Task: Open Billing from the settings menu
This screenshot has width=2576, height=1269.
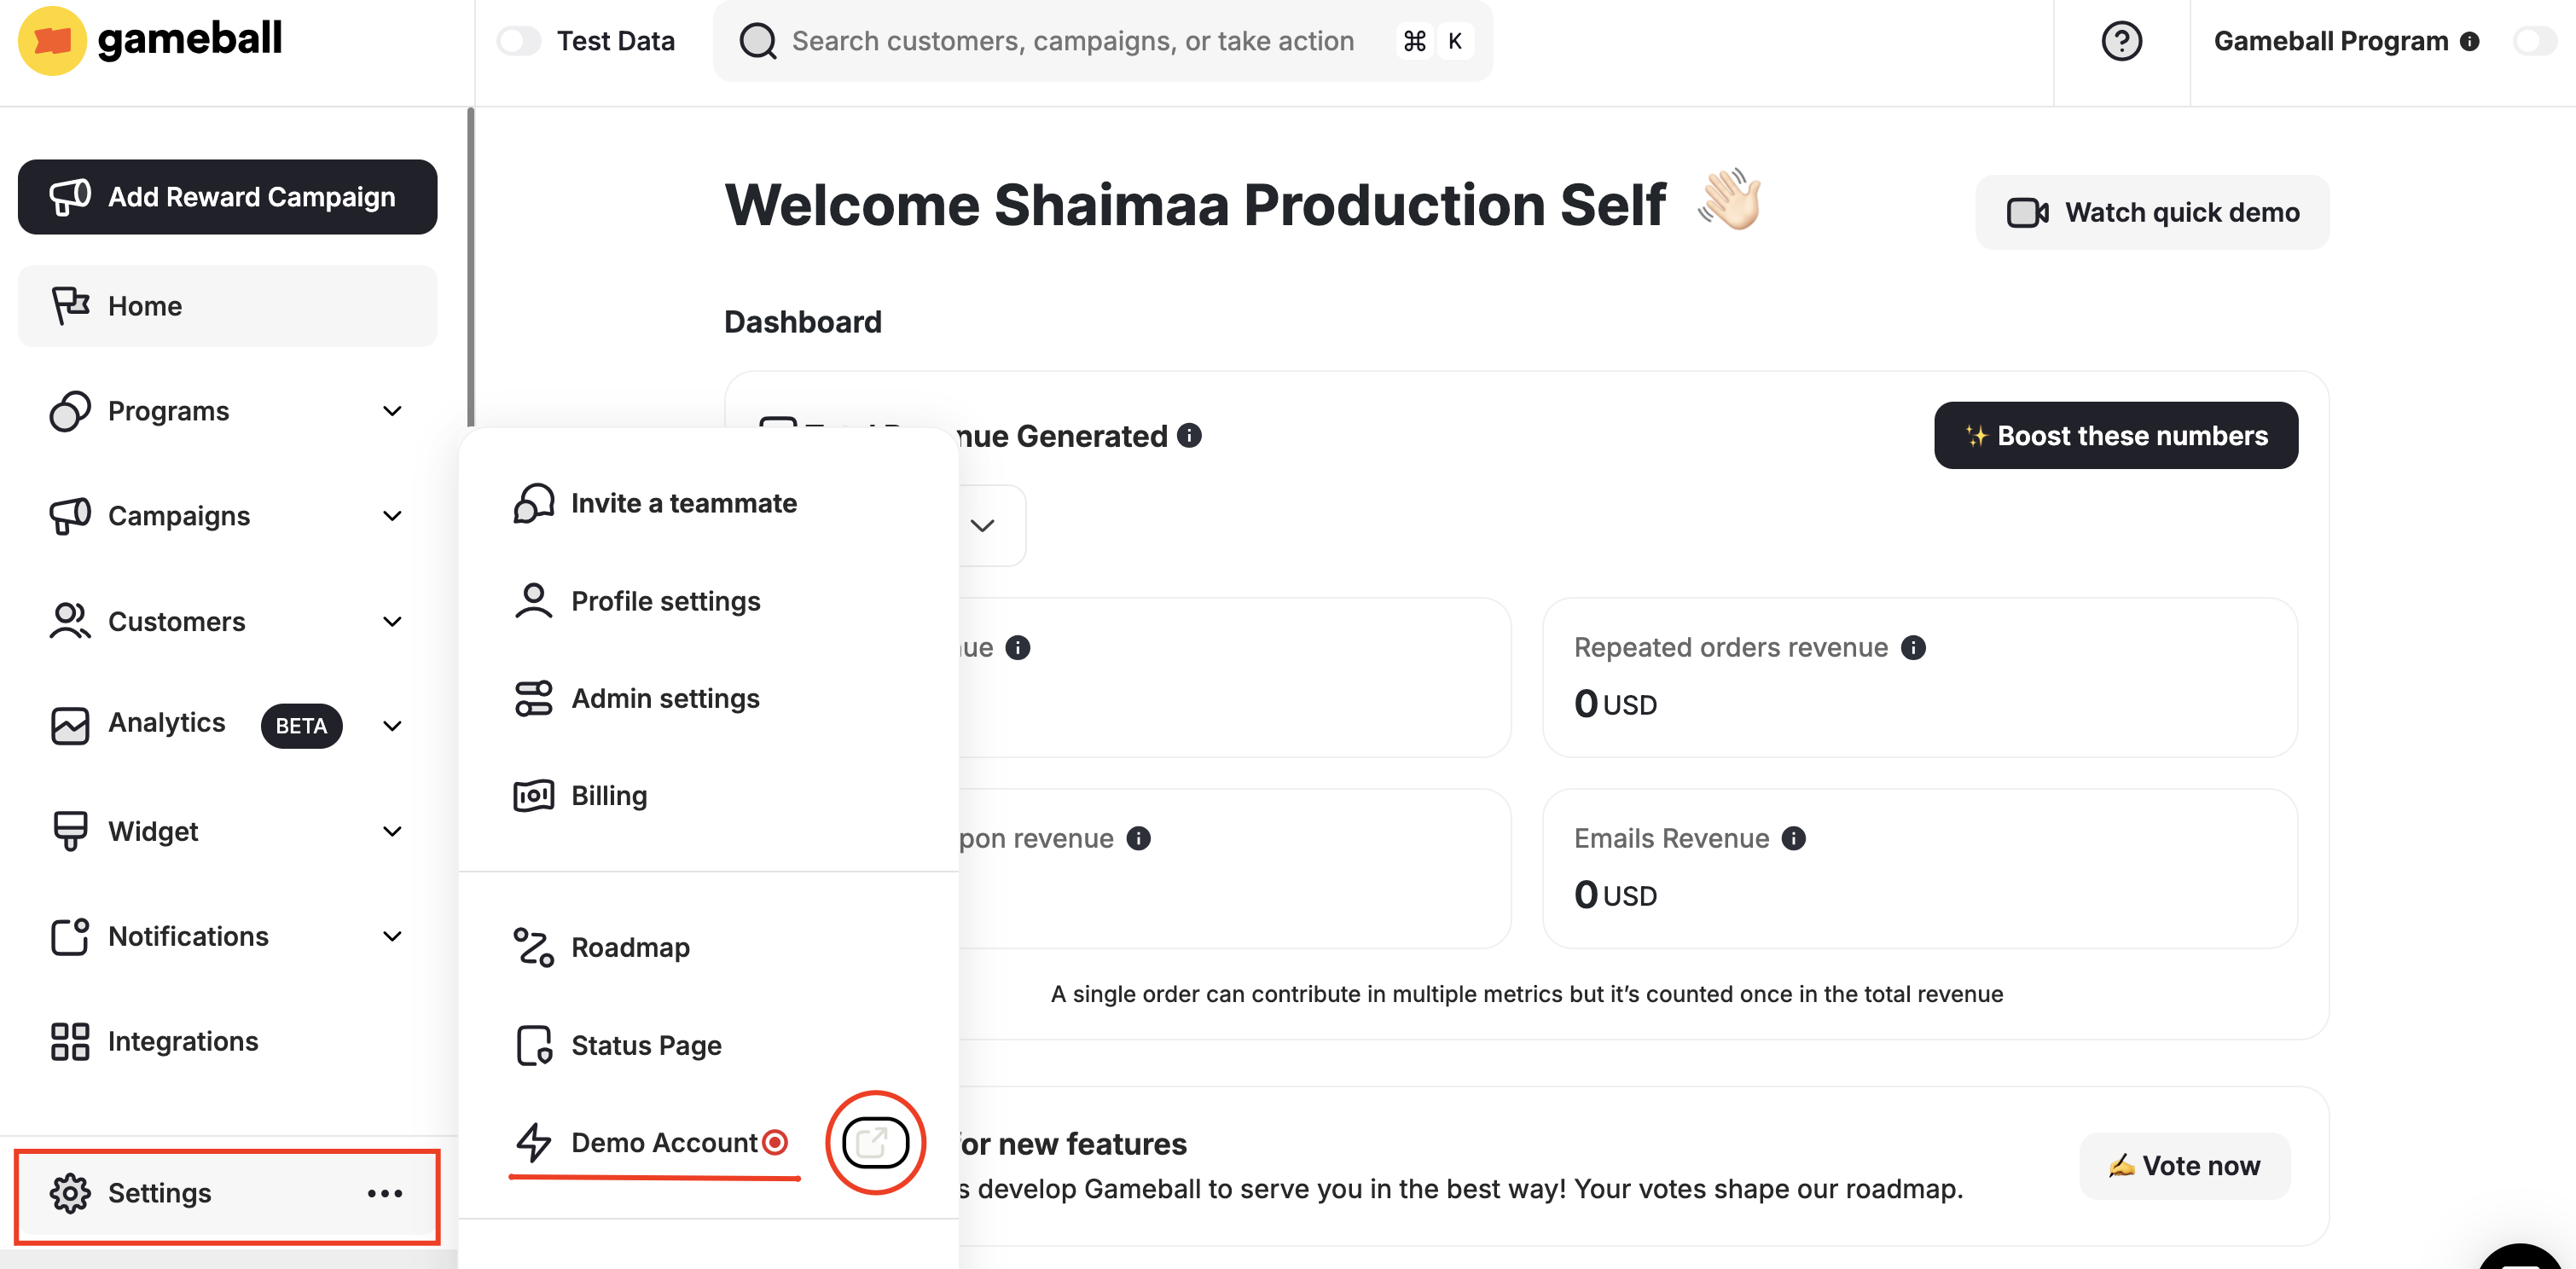Action: [x=608, y=795]
